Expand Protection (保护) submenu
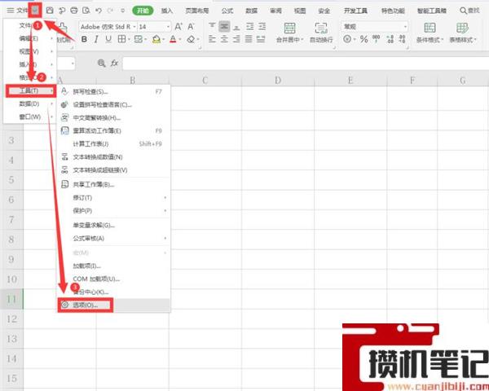Viewport: 489px width, 391px height. (x=114, y=211)
